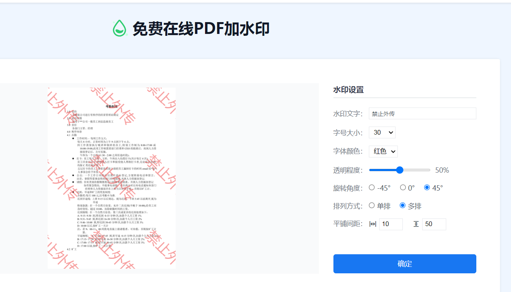Click the horizontal spacing icon beside 10
511x292 pixels.
pos(373,224)
